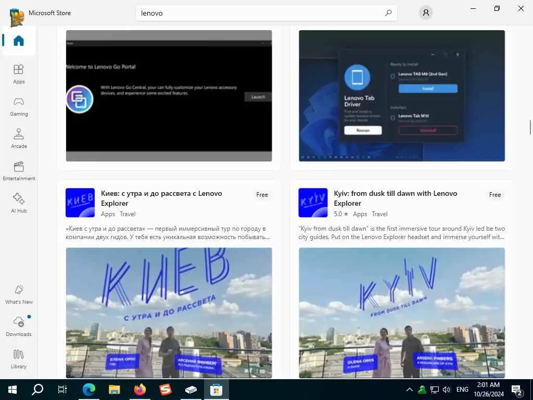The image size is (533, 400).
Task: Open the user account profile icon
Action: [426, 13]
